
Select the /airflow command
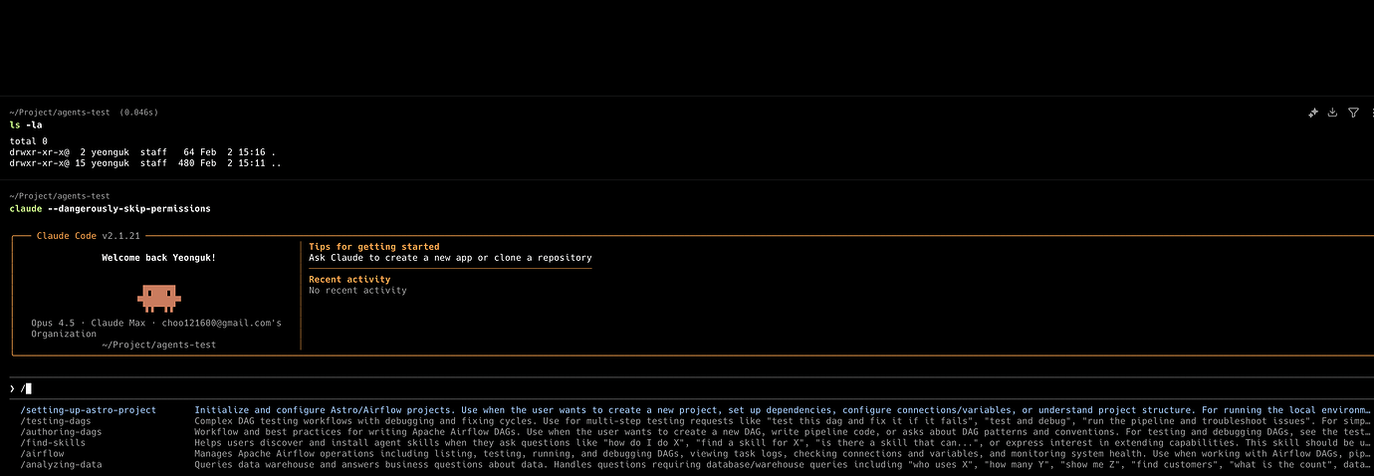pos(42,454)
